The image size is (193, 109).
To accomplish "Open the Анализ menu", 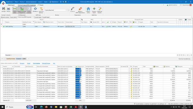I will [41, 2].
